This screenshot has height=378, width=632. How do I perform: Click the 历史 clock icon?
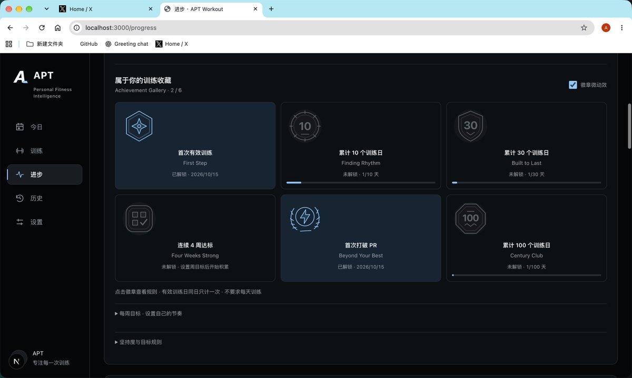(x=20, y=198)
